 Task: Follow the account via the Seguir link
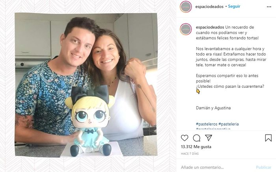pos(234,6)
